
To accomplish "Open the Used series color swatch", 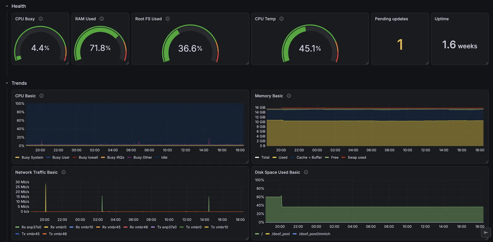I will click(275, 158).
